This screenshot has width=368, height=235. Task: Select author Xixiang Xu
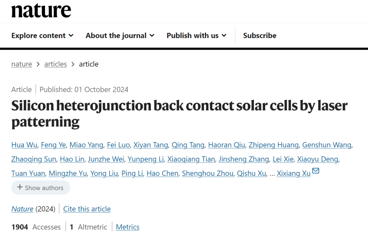click(294, 173)
